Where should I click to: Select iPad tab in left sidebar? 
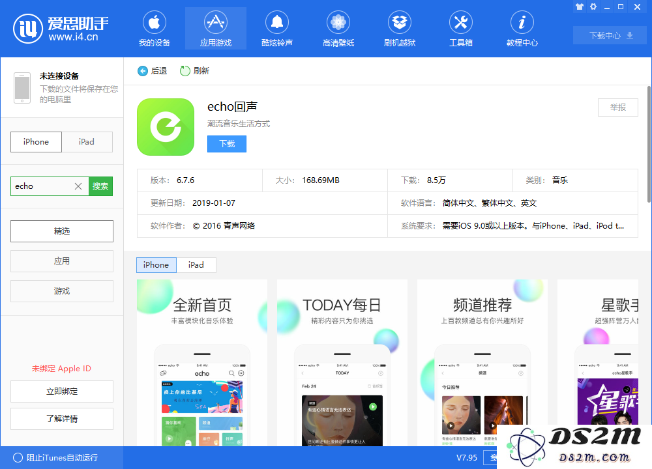[87, 141]
